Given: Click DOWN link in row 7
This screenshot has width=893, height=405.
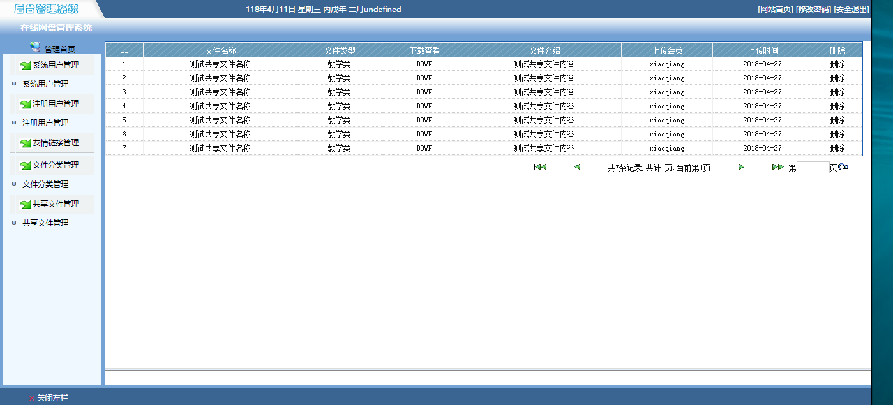Looking at the screenshot, I should 424,149.
